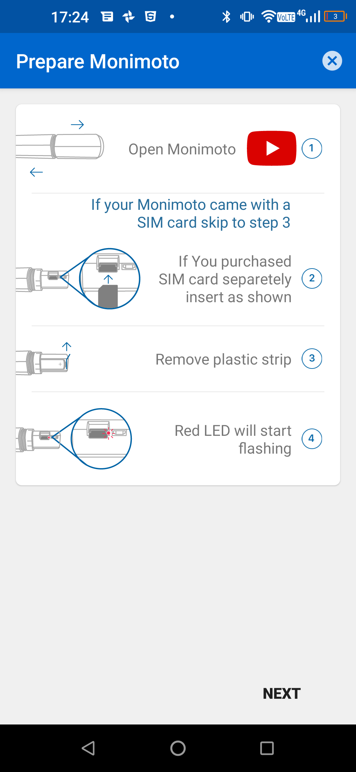
Task: Tap the step 2 number circle
Action: (311, 278)
